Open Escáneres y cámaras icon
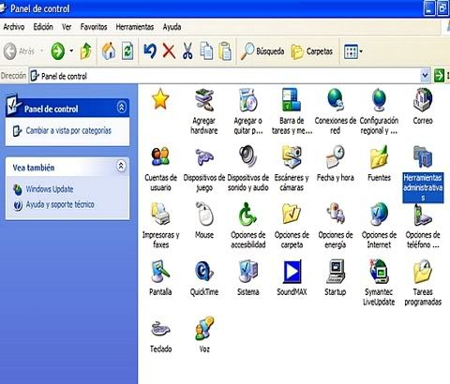Screen dimensions: 450x384 click(x=292, y=157)
